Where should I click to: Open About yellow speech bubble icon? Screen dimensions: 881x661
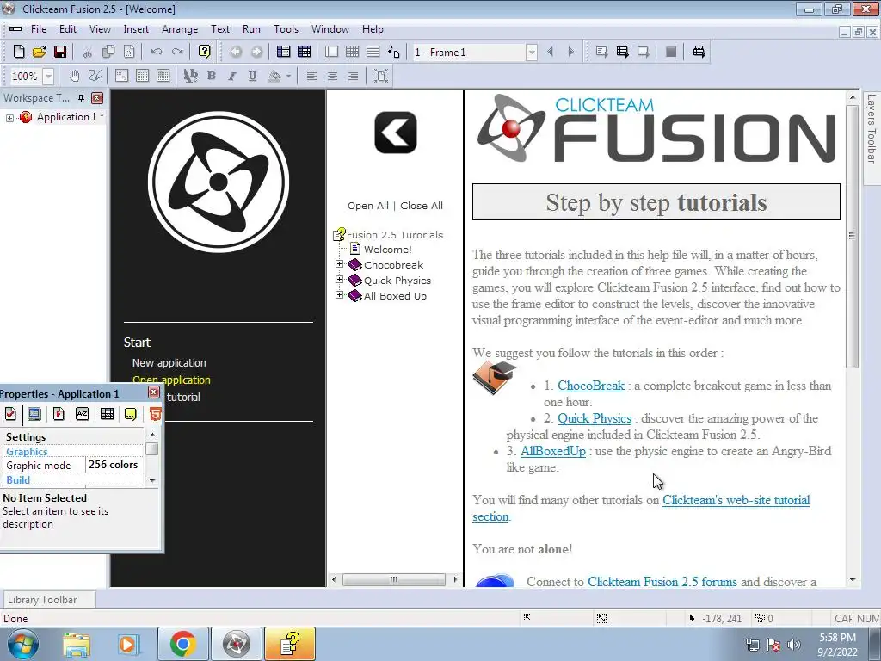[131, 414]
